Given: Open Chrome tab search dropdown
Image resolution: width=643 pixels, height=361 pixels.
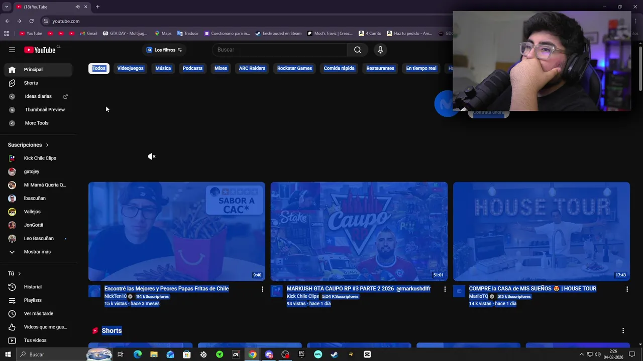Looking at the screenshot, I should click(7, 7).
